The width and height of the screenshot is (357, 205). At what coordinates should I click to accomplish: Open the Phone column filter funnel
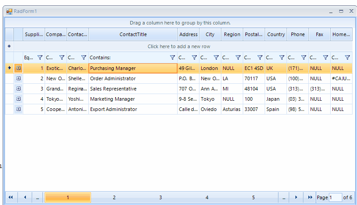coord(303,57)
